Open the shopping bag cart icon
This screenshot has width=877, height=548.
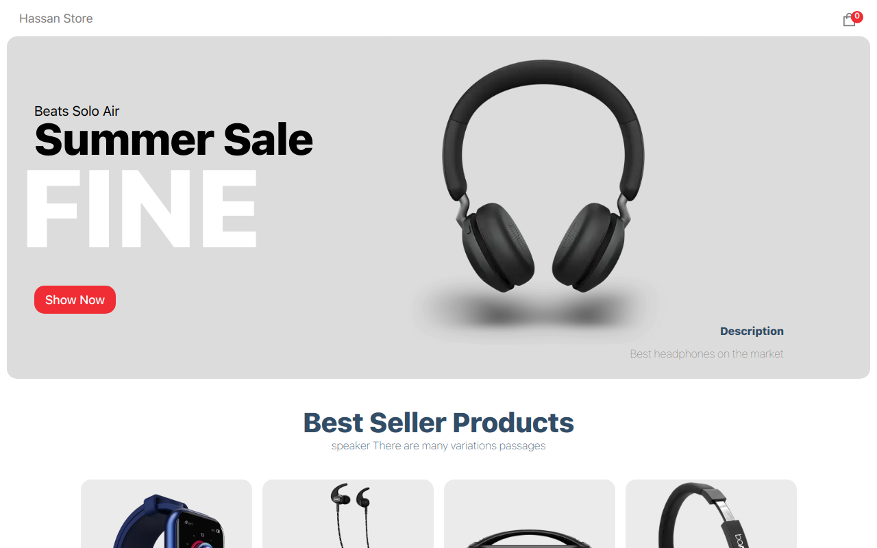click(x=849, y=20)
